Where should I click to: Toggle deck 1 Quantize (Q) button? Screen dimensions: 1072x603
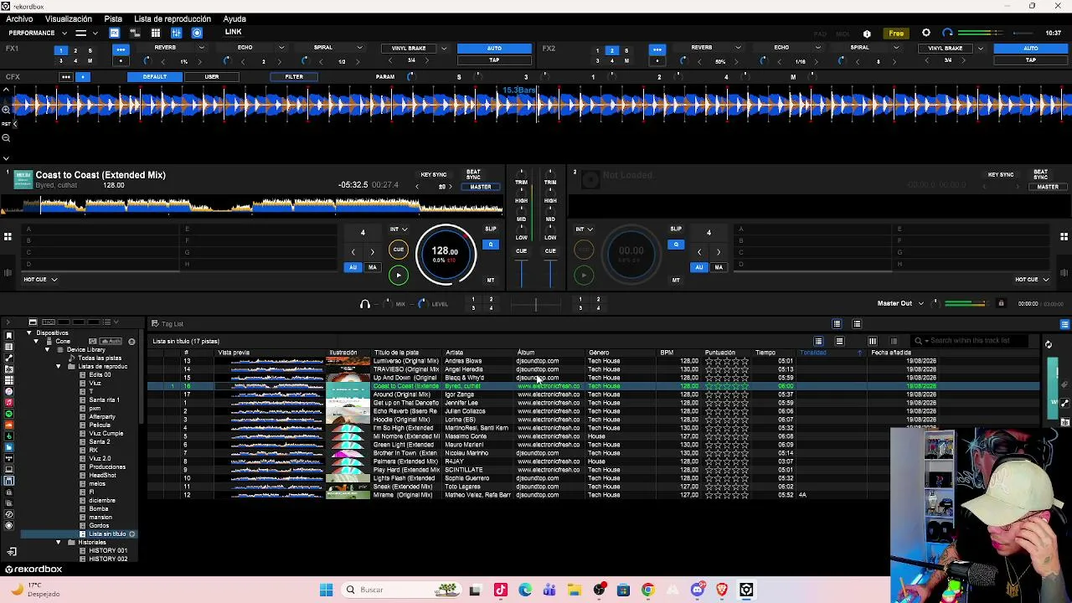(491, 245)
